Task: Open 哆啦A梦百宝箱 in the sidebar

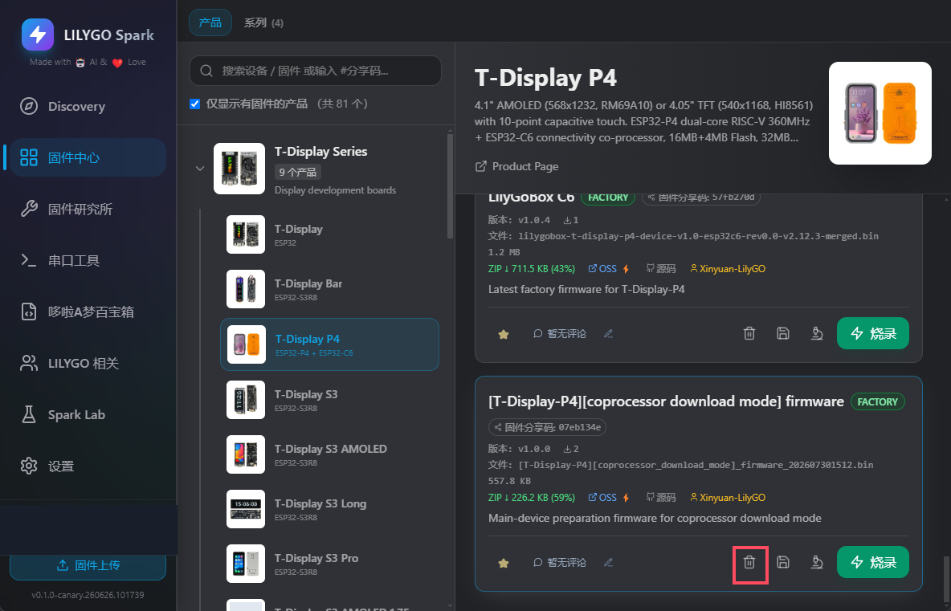Action: (88, 312)
